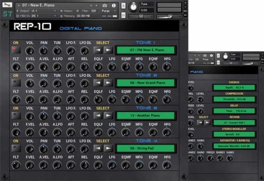
Task: Click Tone 2 display 06 - New Grand Piano
Action: coord(146,83)
